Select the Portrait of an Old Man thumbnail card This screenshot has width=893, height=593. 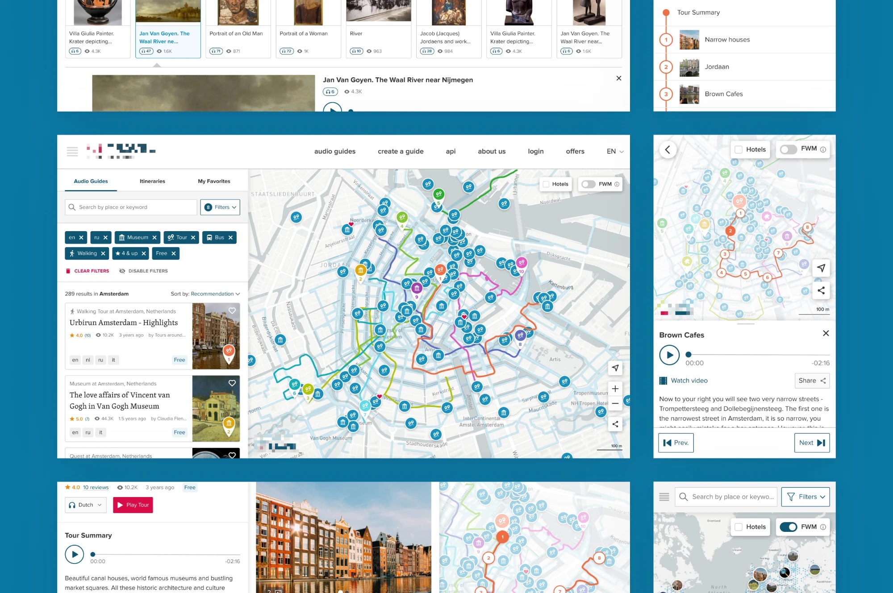coord(238,29)
